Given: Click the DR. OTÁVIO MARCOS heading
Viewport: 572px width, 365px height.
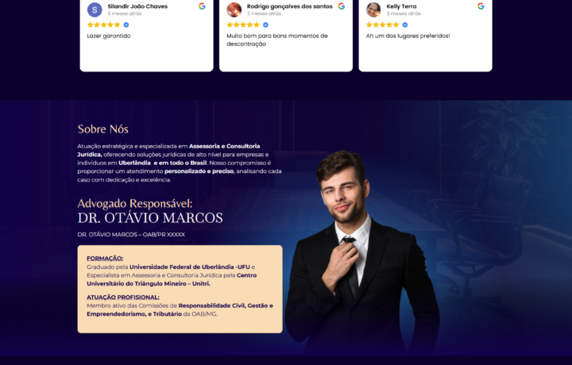Looking at the screenshot, I should (x=150, y=218).
